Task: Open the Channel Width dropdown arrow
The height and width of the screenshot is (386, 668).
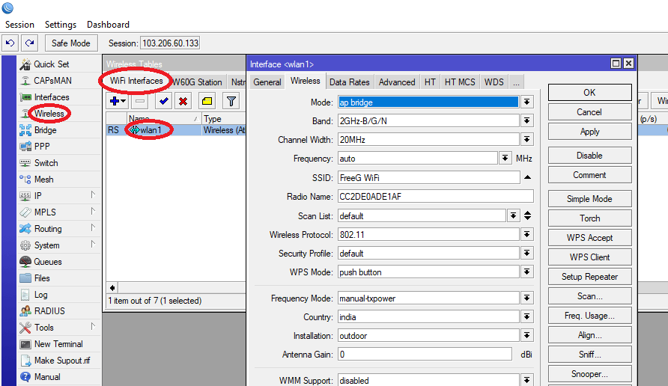Action: [x=527, y=140]
